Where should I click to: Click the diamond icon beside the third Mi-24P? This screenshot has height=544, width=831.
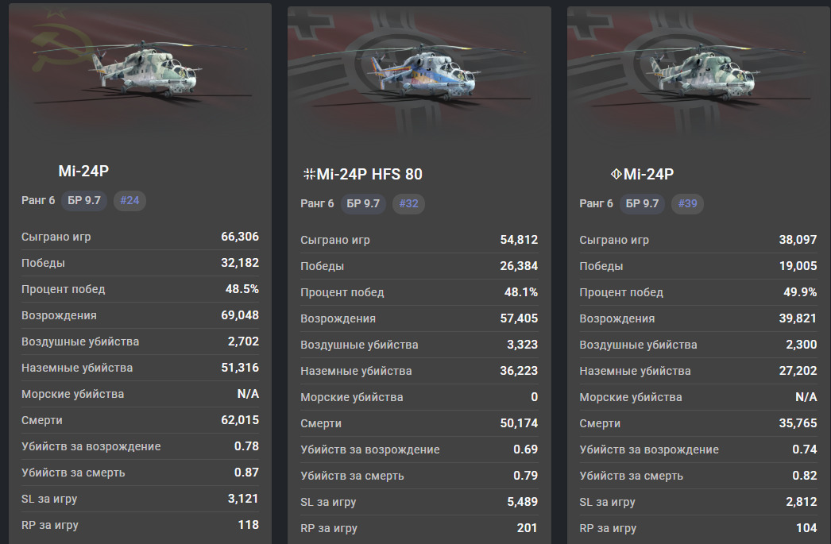tap(615, 175)
